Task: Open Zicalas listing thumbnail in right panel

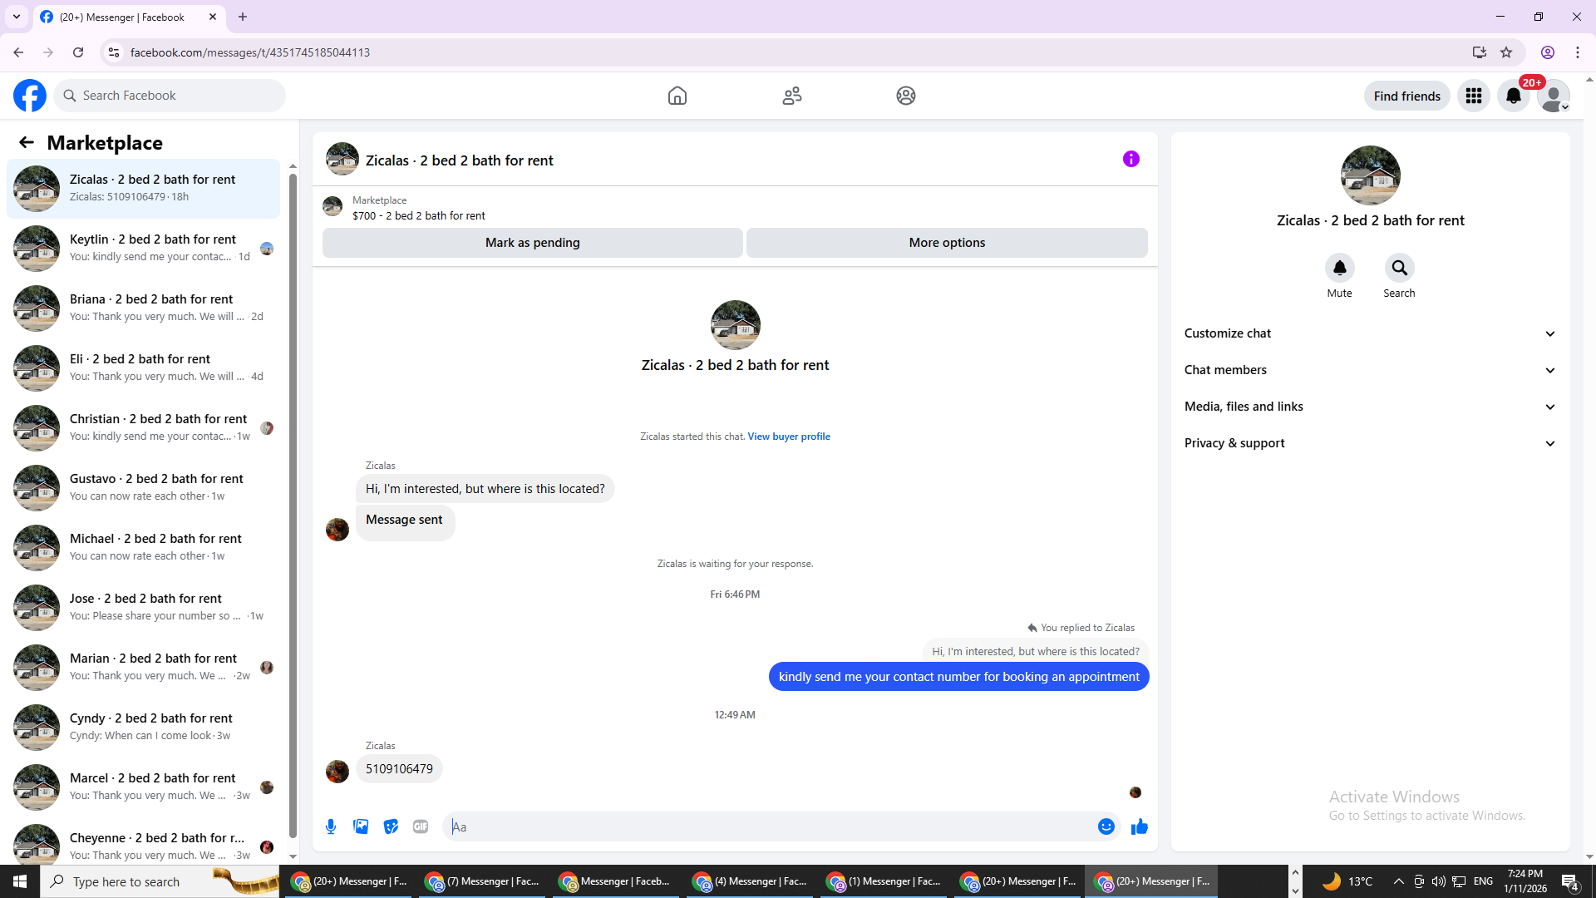Action: tap(1371, 175)
